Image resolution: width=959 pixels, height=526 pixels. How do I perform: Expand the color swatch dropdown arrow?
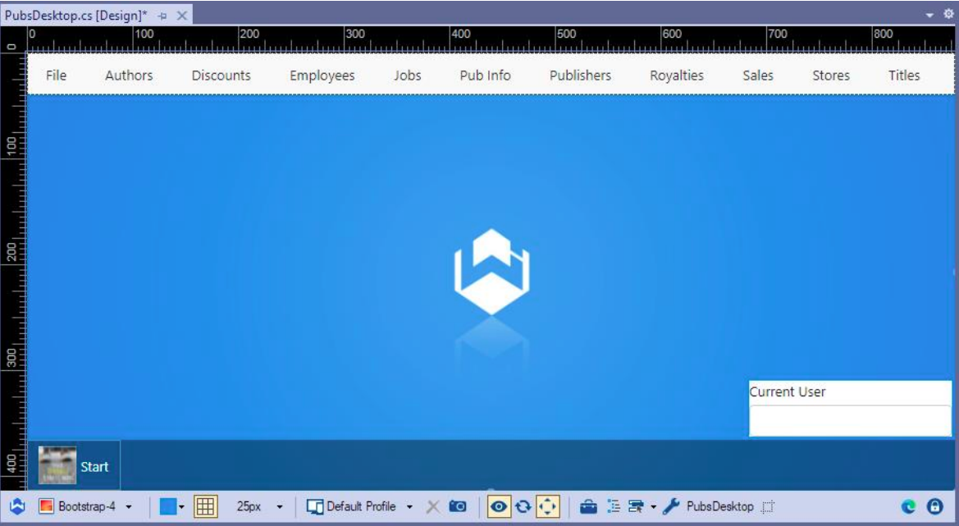181,507
